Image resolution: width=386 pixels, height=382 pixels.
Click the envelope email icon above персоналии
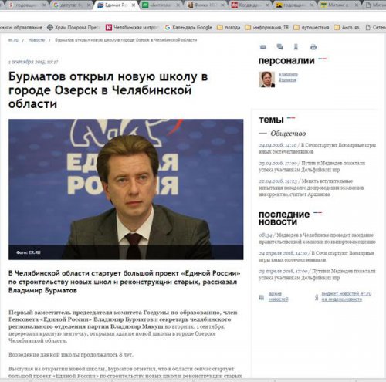coord(262,47)
